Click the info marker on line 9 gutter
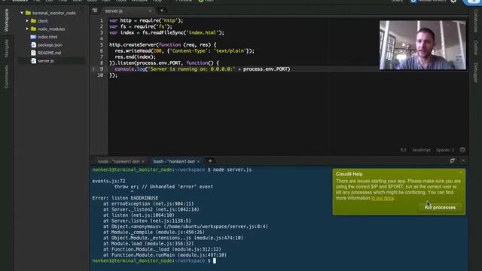Screen dimensions: 482x271 (93, 69)
